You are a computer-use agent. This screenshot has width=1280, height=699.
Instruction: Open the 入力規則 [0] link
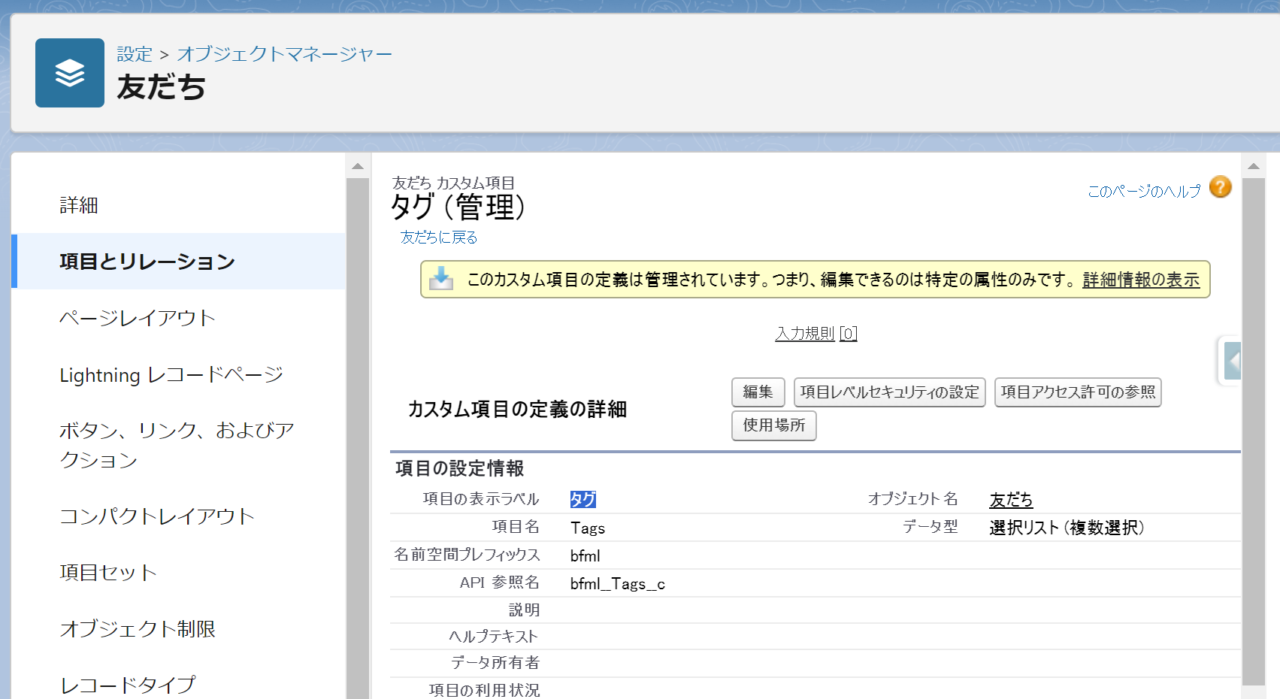(816, 333)
